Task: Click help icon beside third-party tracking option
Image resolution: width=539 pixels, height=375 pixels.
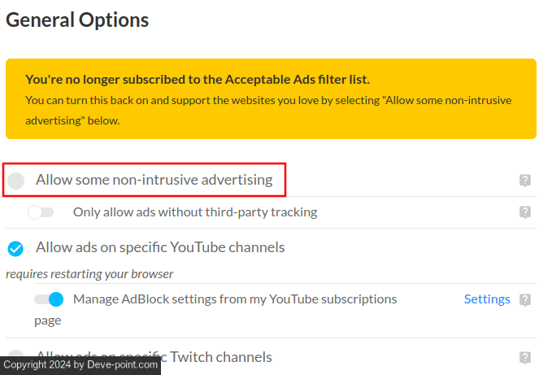Action: point(525,212)
